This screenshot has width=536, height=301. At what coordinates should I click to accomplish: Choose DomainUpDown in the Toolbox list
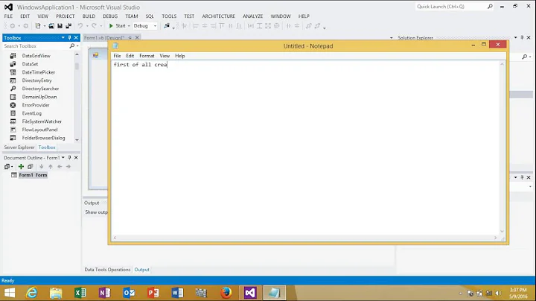pos(39,97)
